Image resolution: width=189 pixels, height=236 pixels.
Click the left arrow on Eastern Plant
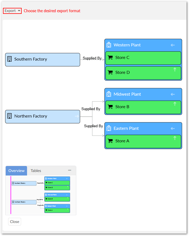pos(173,129)
